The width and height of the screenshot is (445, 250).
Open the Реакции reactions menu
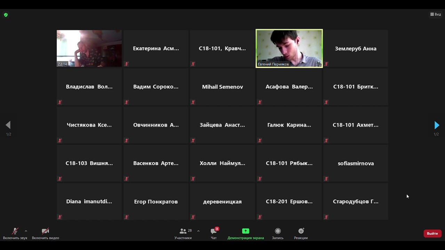tap(301, 234)
